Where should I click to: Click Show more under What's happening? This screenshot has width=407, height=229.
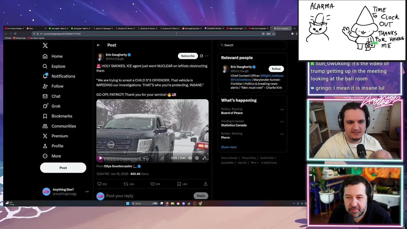(229, 147)
